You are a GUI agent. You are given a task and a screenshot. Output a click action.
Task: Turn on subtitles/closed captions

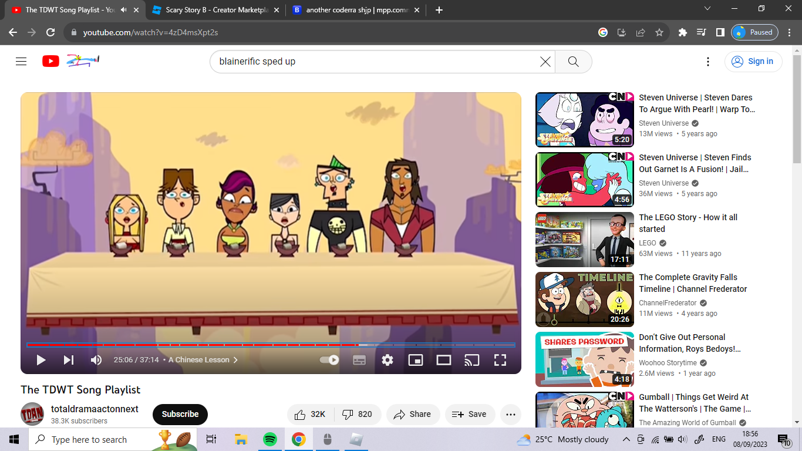[x=359, y=360]
